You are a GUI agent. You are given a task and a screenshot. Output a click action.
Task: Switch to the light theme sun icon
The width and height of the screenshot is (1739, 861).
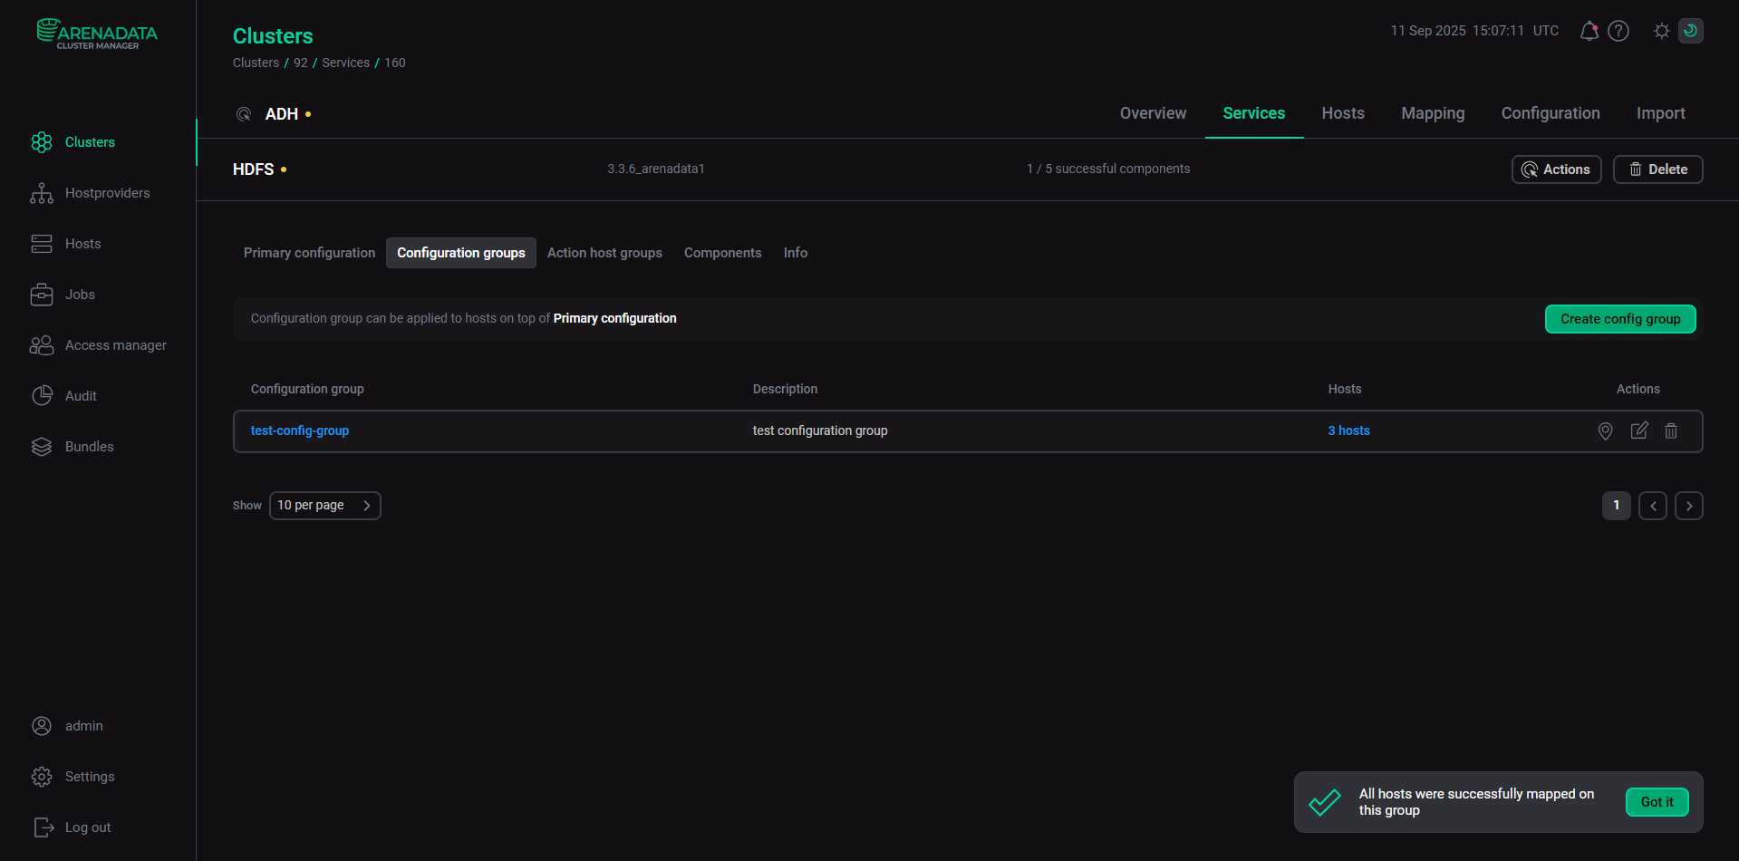coord(1661,31)
